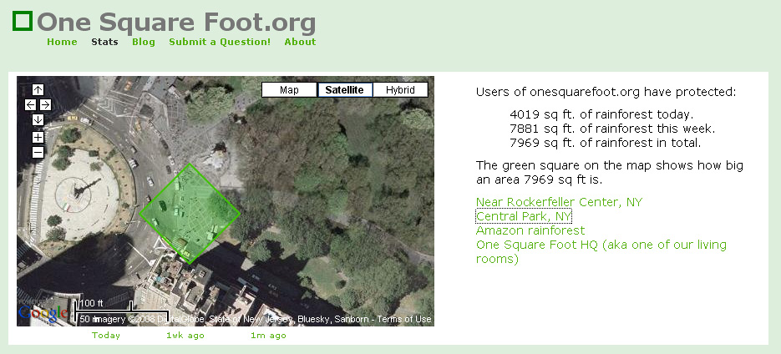Show the 1m ago view
The image size is (781, 354).
268,336
